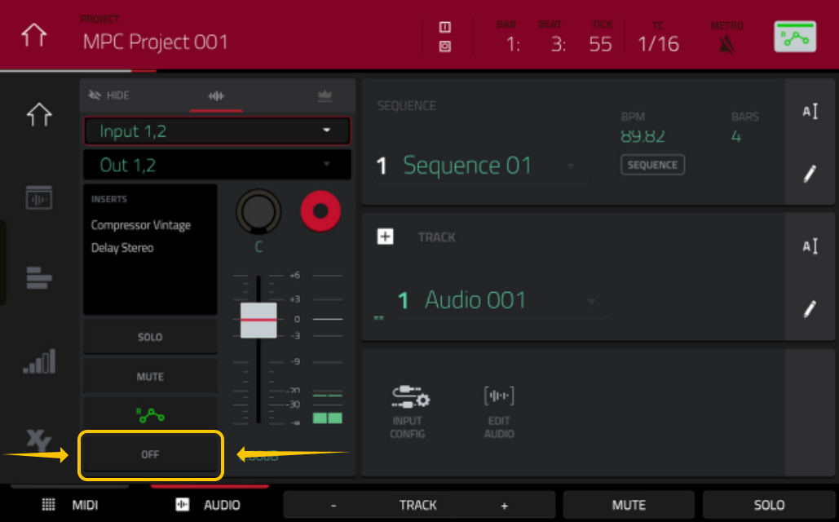839x522 pixels.
Task: Click the pan knob
Action: pyautogui.click(x=258, y=212)
